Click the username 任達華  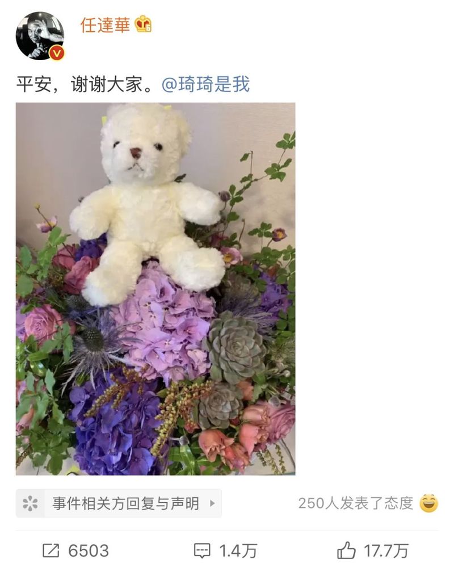(105, 25)
